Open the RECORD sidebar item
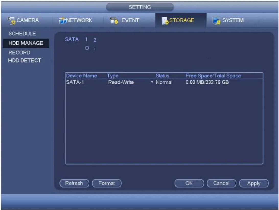The width and height of the screenshot is (279, 210). (19, 53)
